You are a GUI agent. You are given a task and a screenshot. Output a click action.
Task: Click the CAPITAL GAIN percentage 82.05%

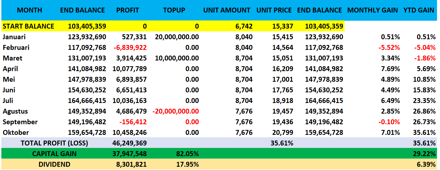click(187, 154)
